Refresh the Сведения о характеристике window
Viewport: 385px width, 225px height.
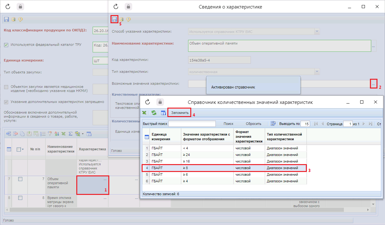(x=116, y=7)
